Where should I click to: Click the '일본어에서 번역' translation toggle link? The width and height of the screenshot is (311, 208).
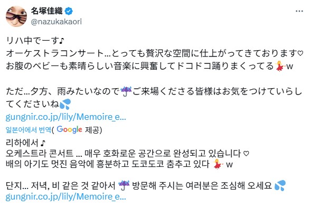(29, 130)
